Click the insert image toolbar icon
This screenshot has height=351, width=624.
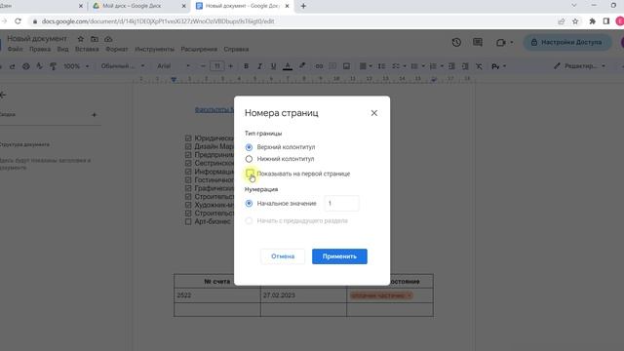point(346,66)
